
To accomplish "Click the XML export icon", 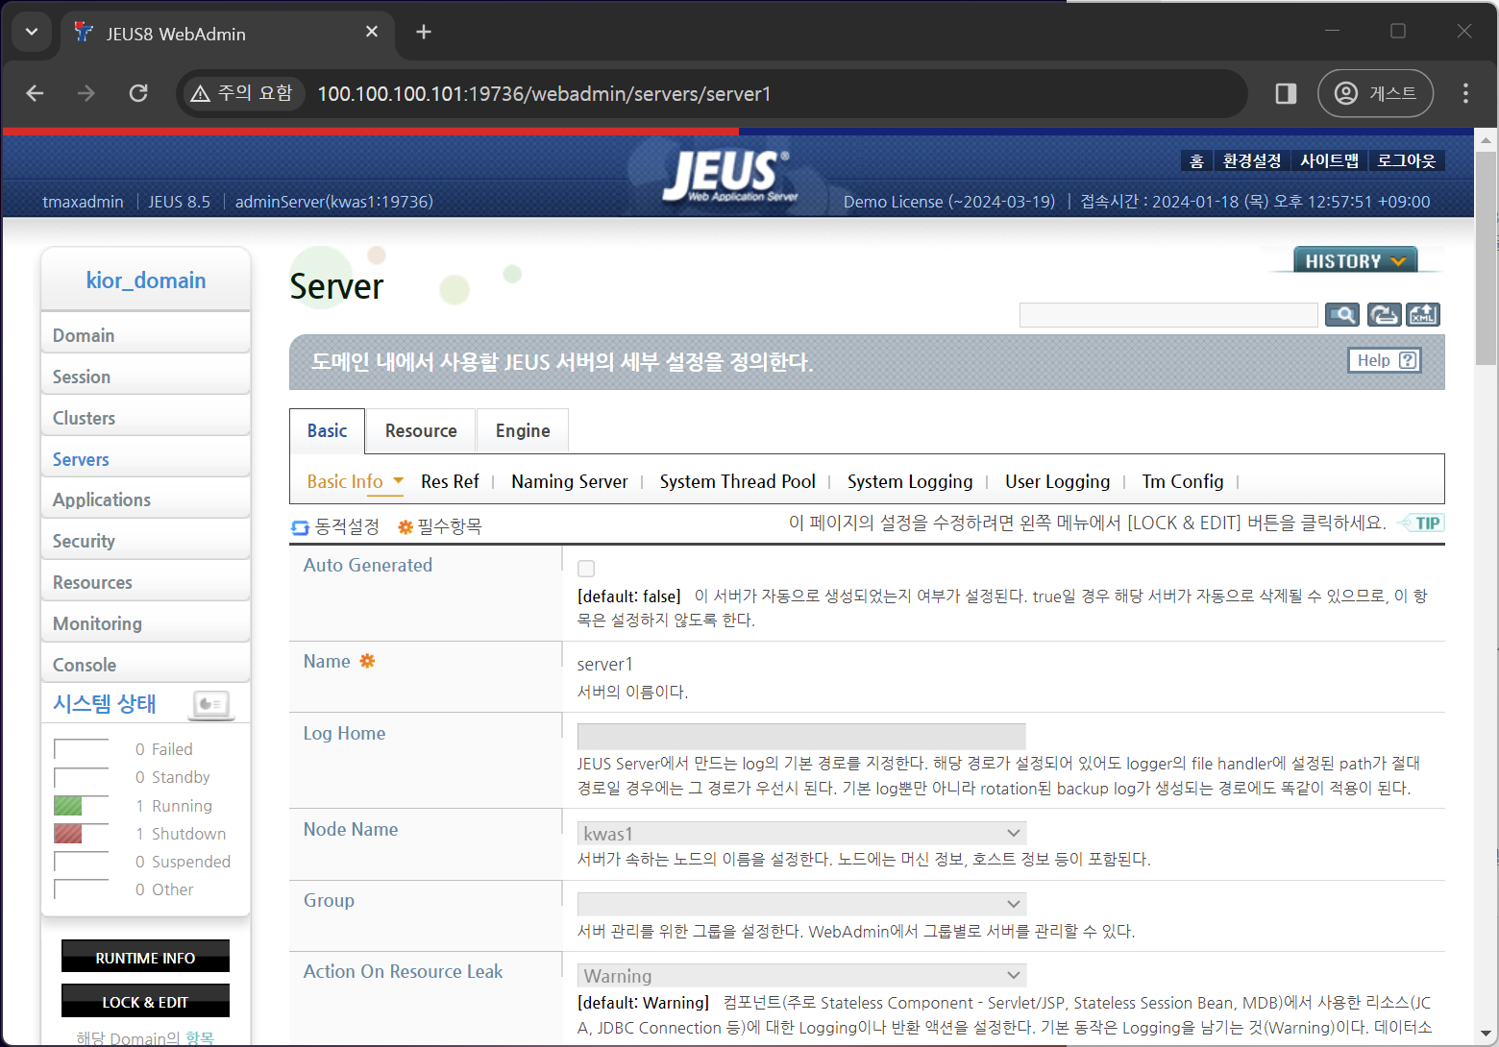I will [1423, 314].
